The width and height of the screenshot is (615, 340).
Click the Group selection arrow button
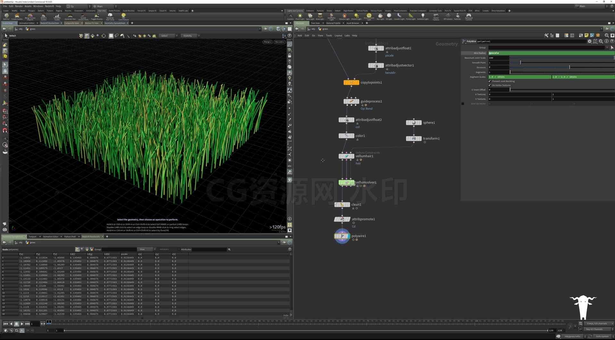[612, 48]
